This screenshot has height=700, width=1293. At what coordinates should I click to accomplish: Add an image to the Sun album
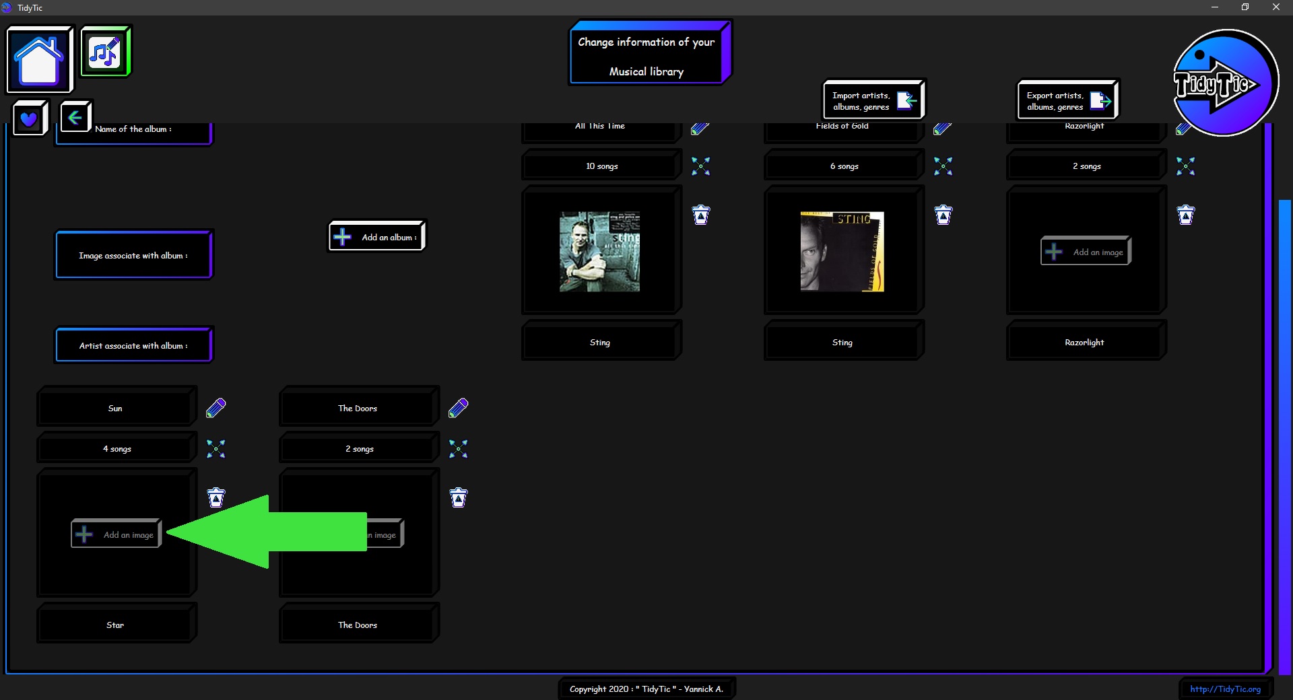(x=117, y=534)
